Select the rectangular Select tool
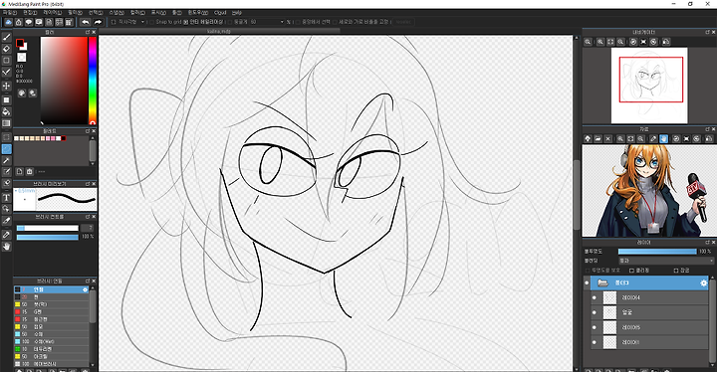717x372 pixels. click(6, 137)
